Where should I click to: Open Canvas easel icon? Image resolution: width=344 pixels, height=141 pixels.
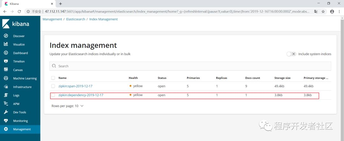coord(6,70)
